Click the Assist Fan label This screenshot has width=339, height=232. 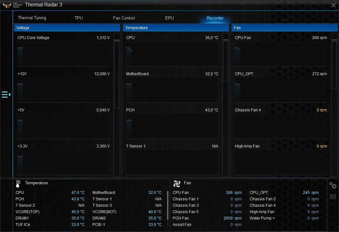pyautogui.click(x=182, y=224)
